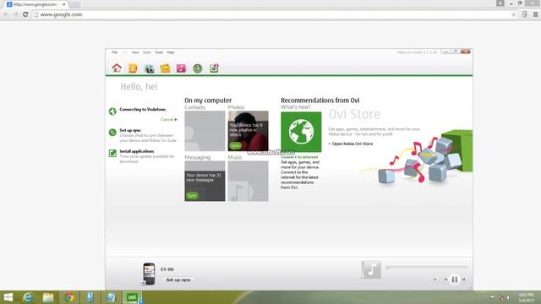Screen dimensions: 541x304
Task: Open File Explorer from taskbar
Action: click(x=48, y=297)
